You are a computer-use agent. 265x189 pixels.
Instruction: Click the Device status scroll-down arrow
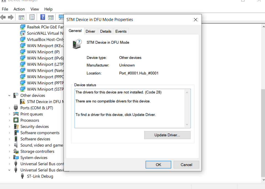[x=187, y=124]
